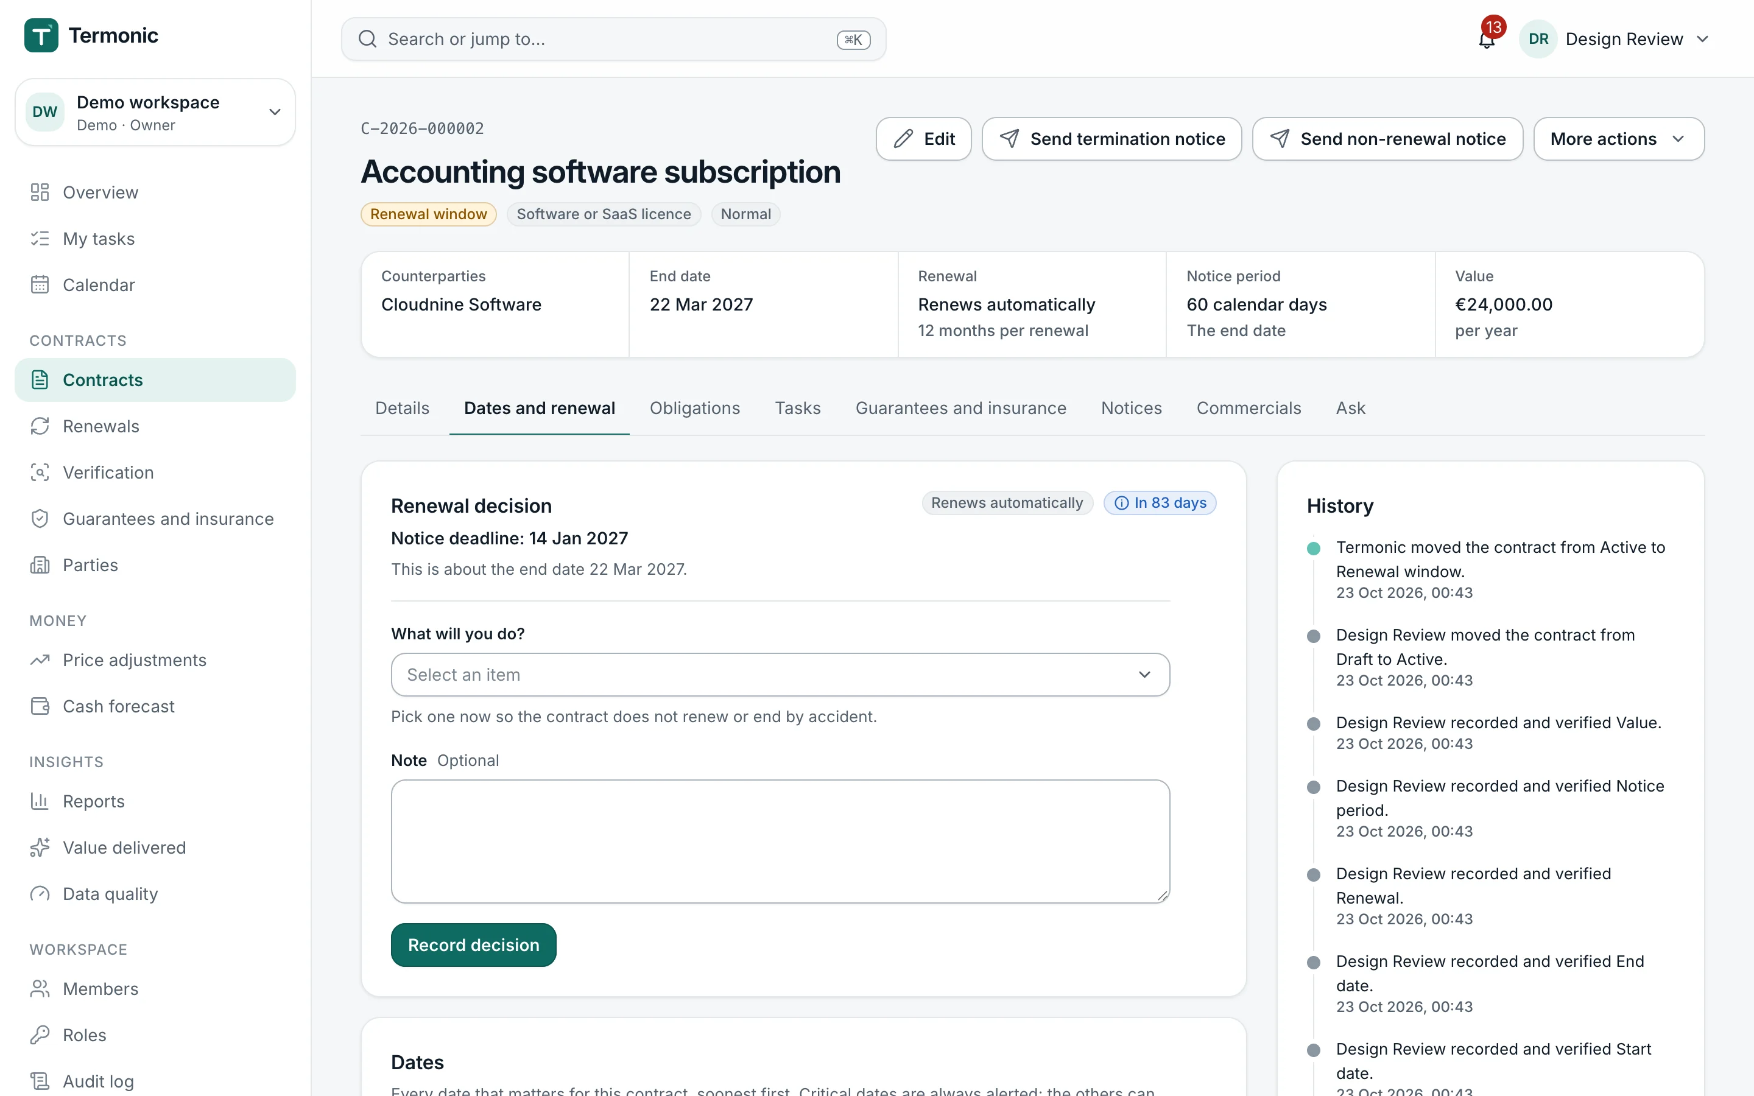Open the Tasks tab
1754x1096 pixels.
point(797,408)
